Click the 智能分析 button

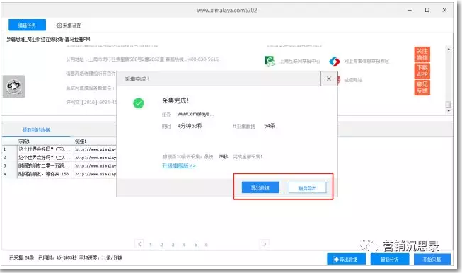click(x=390, y=259)
